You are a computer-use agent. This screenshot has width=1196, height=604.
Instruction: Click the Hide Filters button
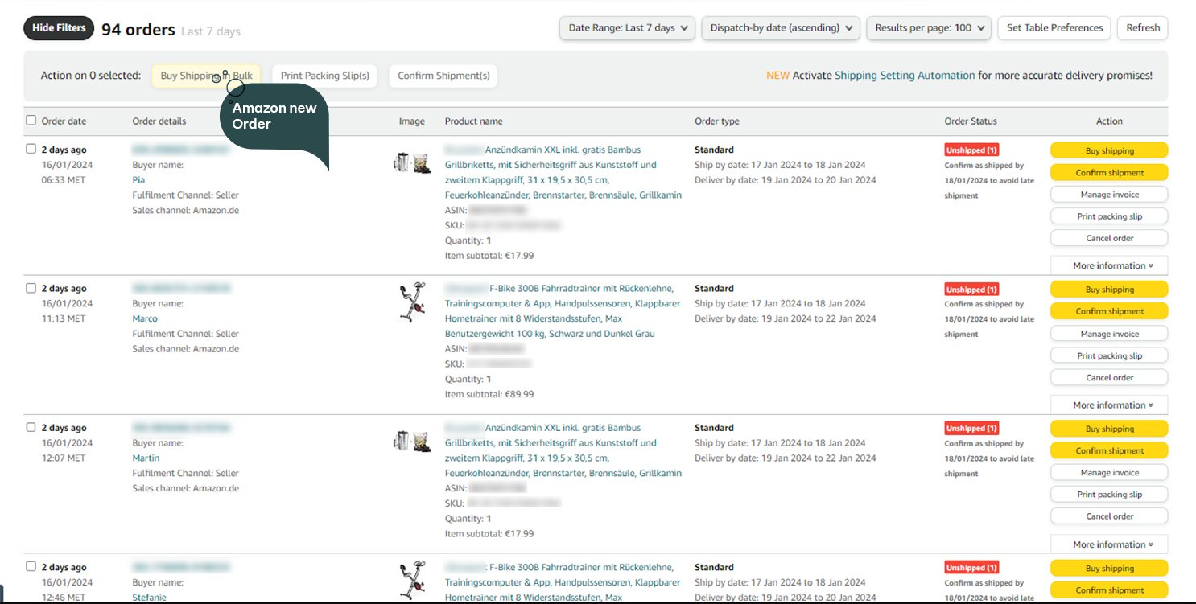59,27
